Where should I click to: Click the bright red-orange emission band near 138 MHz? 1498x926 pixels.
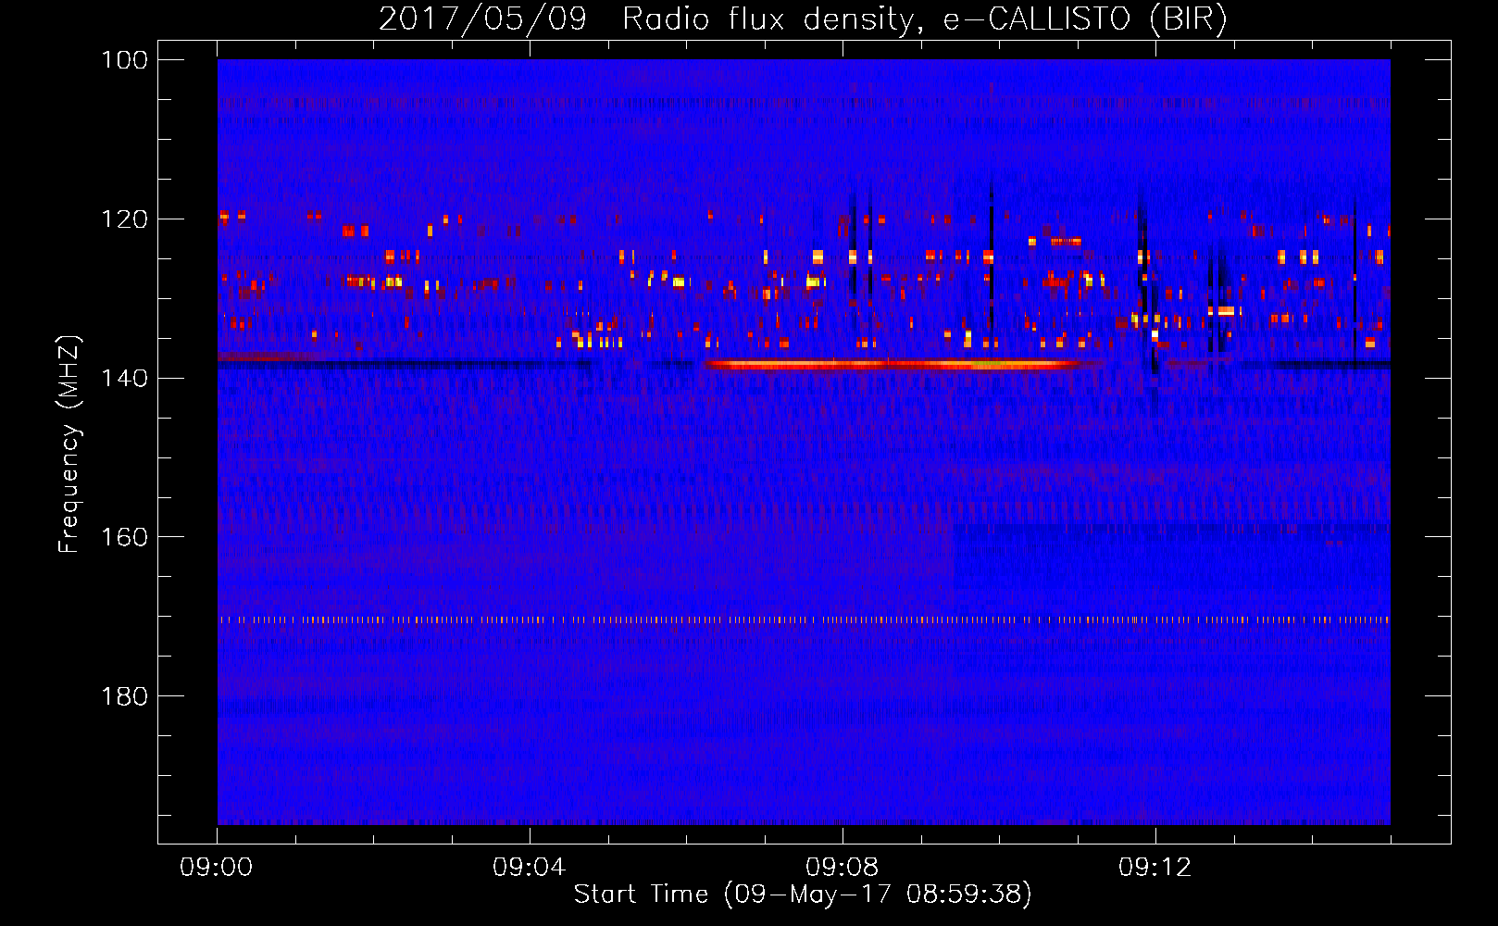coord(893,365)
